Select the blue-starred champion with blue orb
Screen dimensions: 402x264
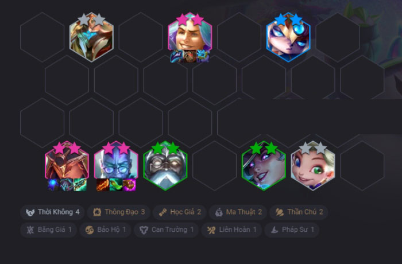pyautogui.click(x=288, y=37)
